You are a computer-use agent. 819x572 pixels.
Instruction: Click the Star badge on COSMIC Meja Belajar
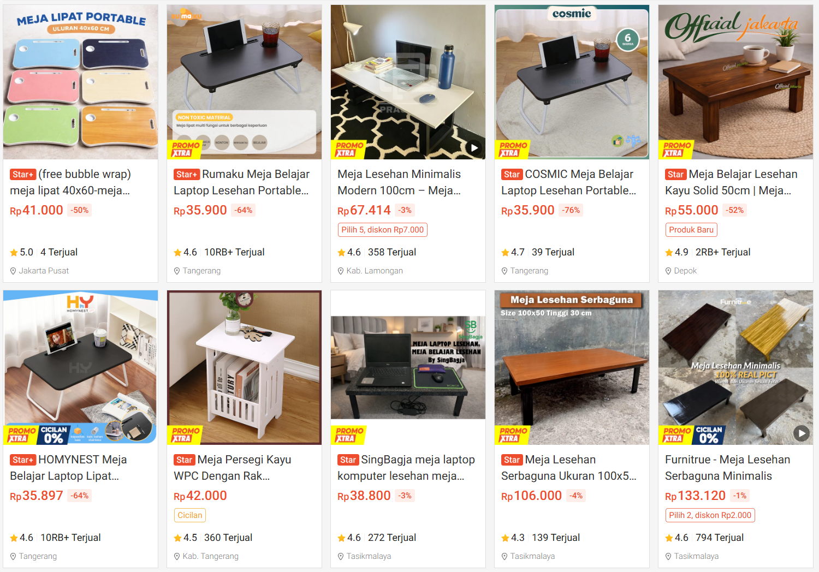[x=512, y=175]
